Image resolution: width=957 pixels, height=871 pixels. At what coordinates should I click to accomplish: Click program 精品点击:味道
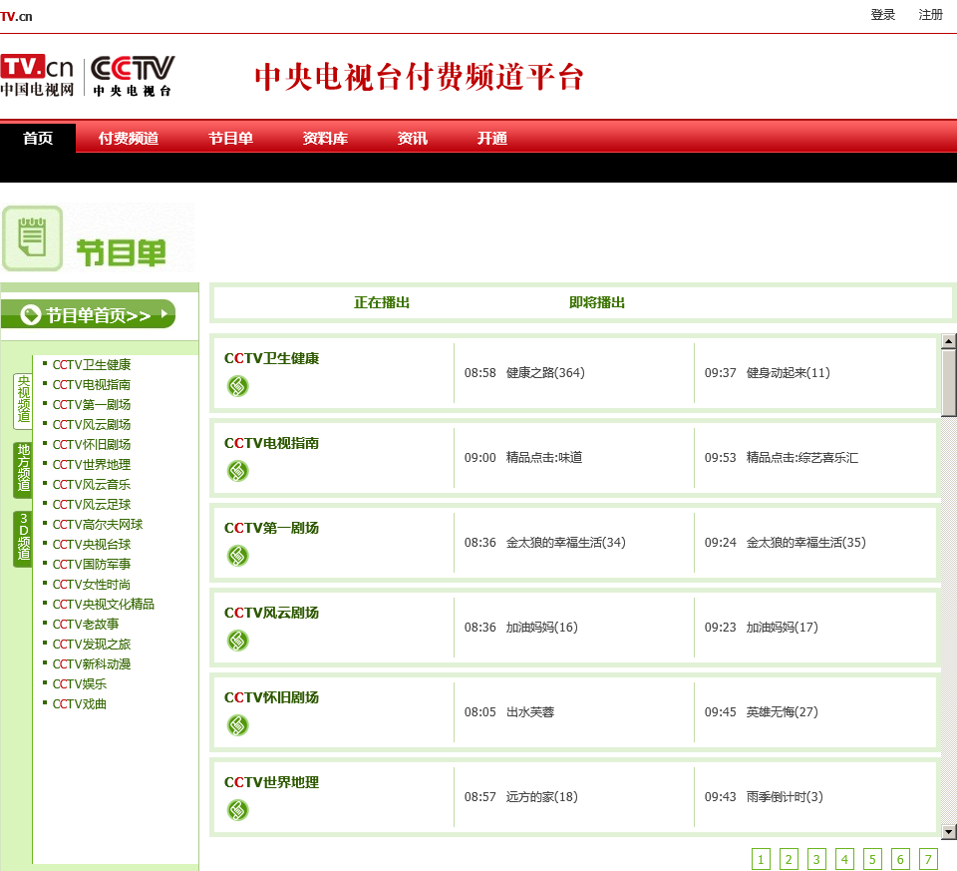click(x=544, y=458)
